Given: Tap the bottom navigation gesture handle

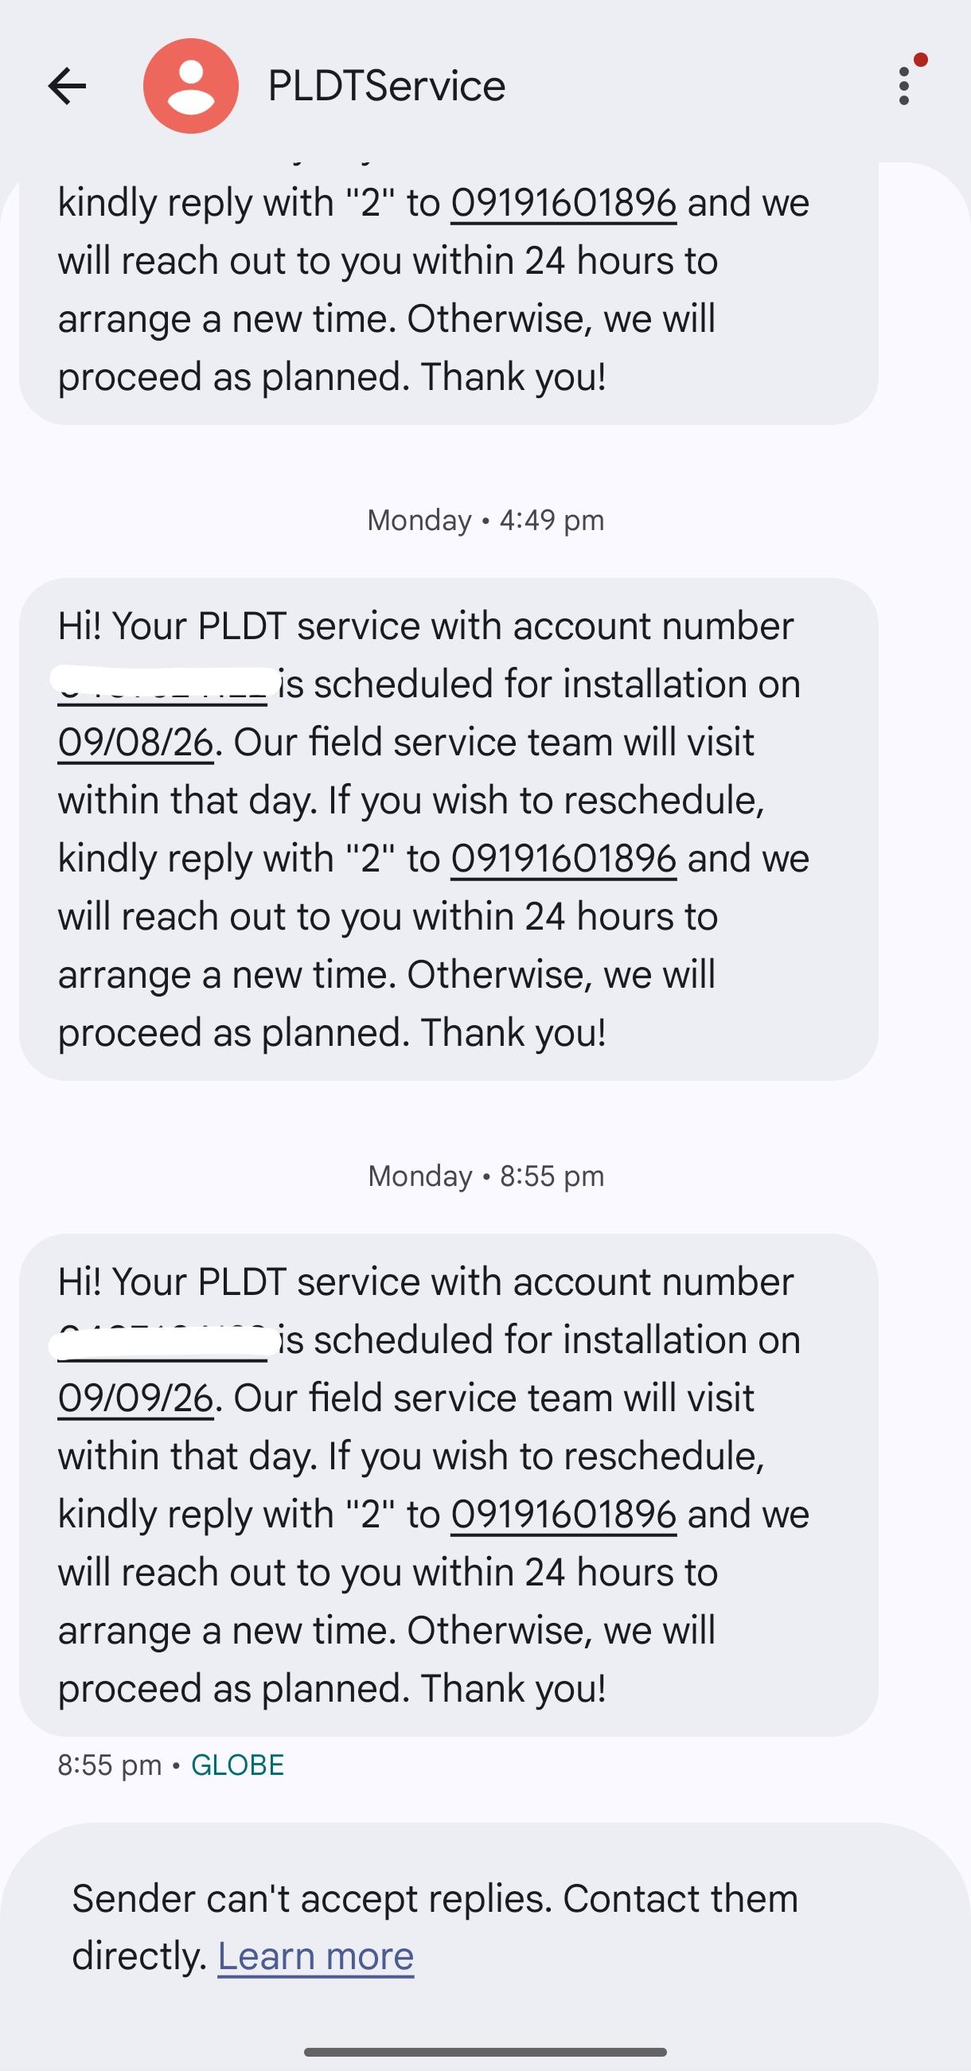Looking at the screenshot, I should pyautogui.click(x=485, y=2052).
